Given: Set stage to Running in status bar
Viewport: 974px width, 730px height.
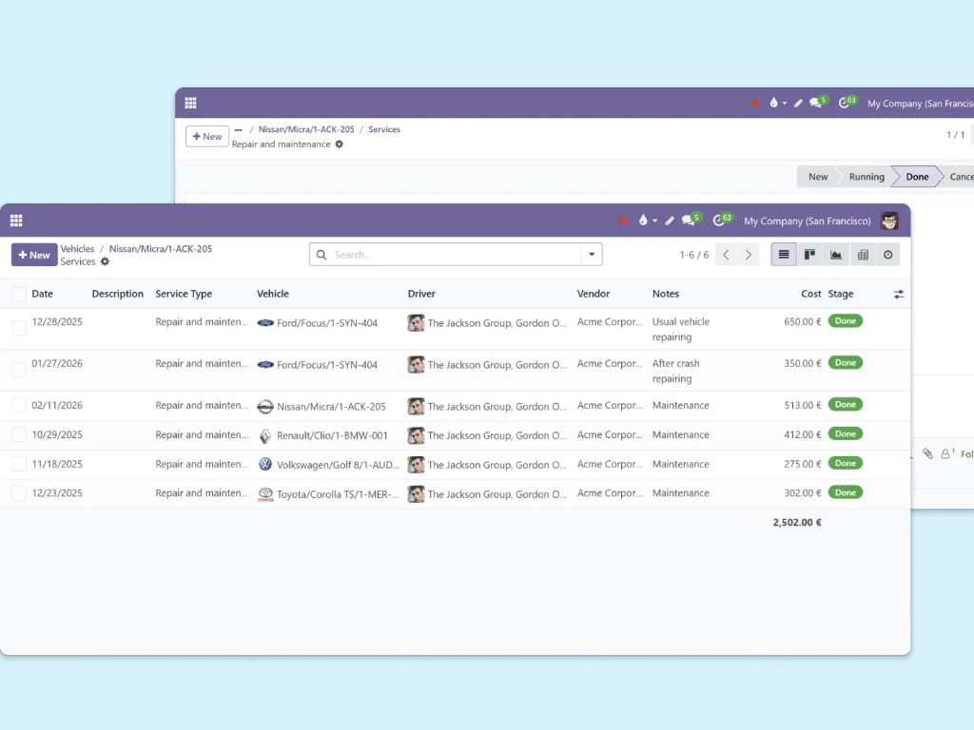Looking at the screenshot, I should 866,177.
